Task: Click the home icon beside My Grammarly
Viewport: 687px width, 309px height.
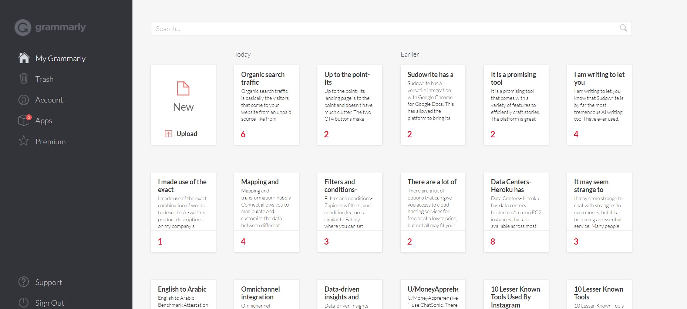Action: [x=24, y=58]
